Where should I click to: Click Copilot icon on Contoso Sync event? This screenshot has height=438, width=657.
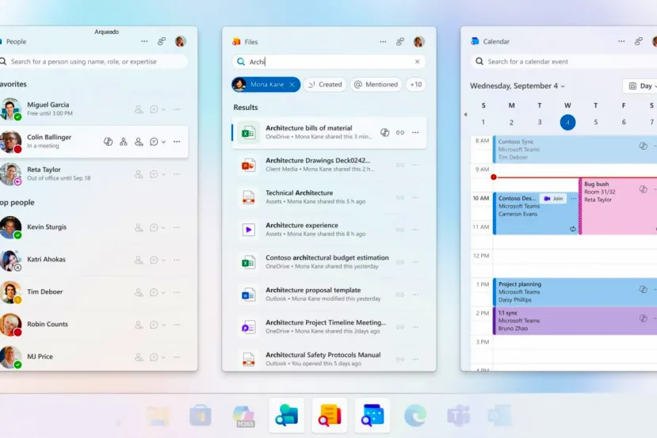click(x=644, y=146)
